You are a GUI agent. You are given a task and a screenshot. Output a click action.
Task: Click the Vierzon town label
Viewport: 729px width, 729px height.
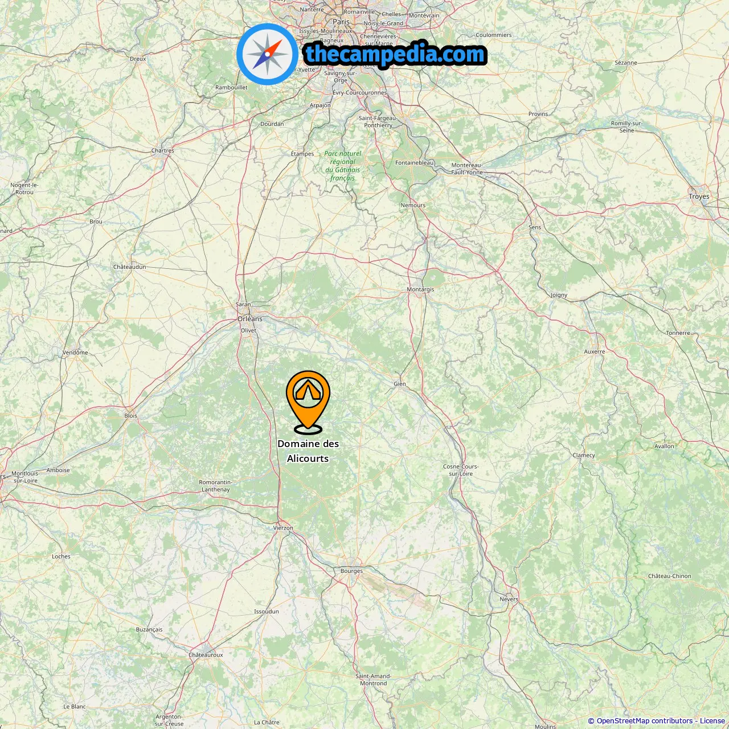283,528
